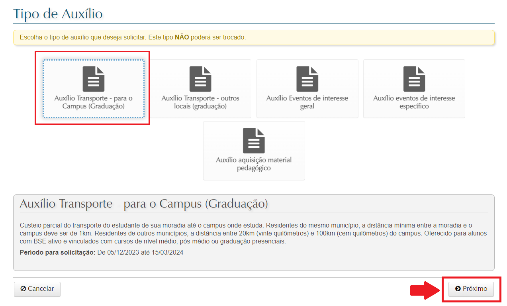
Task: Select "Auxílio eventos de interesse específico" label
Action: pos(414,102)
